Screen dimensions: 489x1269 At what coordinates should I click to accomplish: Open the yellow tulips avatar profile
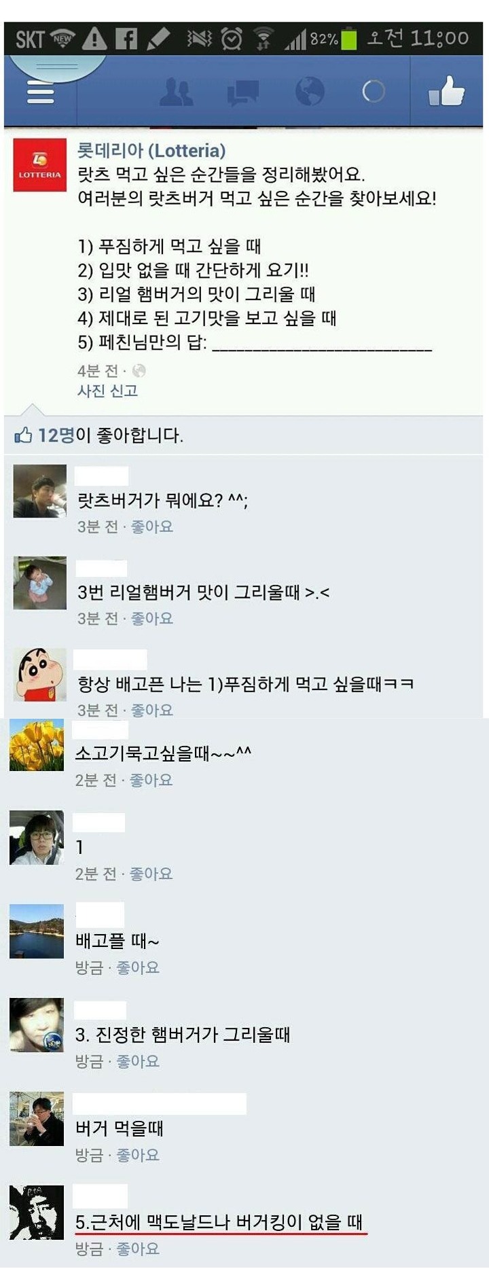coord(37,745)
